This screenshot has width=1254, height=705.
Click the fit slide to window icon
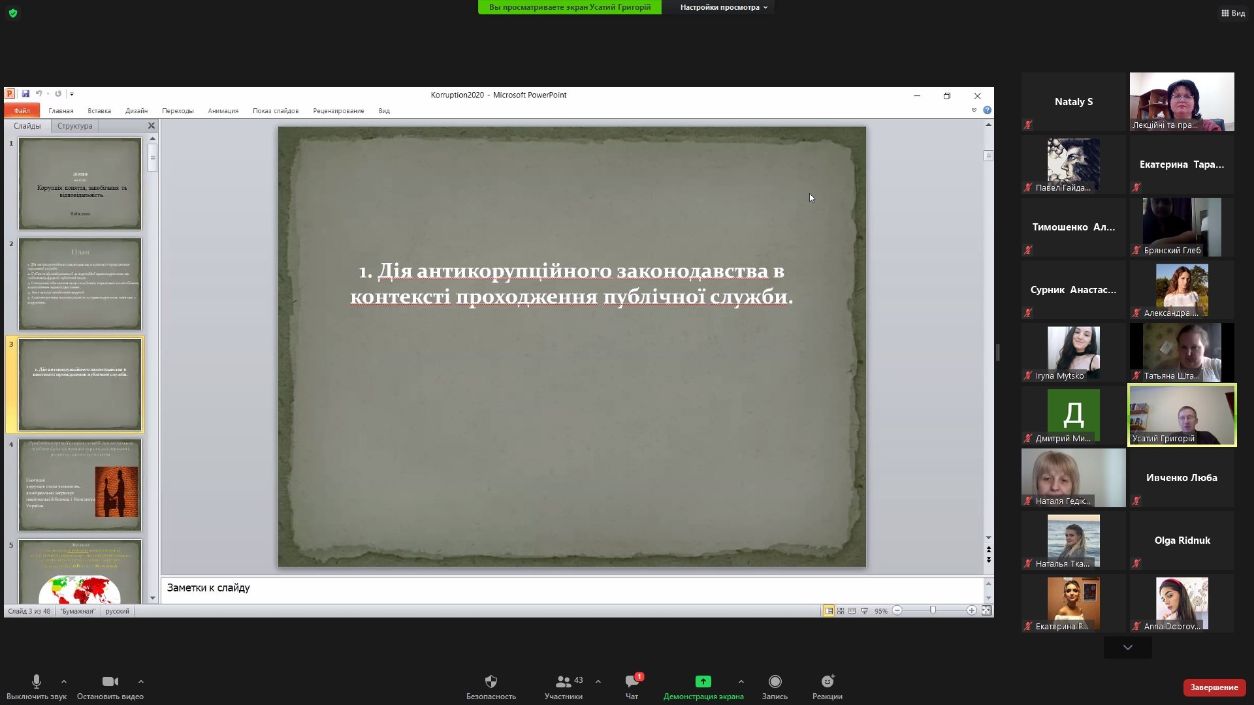point(986,610)
